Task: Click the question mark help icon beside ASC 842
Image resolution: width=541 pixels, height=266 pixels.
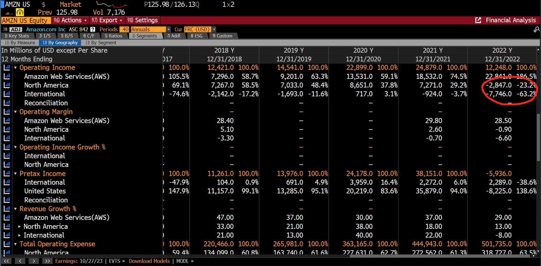Action: (x=93, y=29)
